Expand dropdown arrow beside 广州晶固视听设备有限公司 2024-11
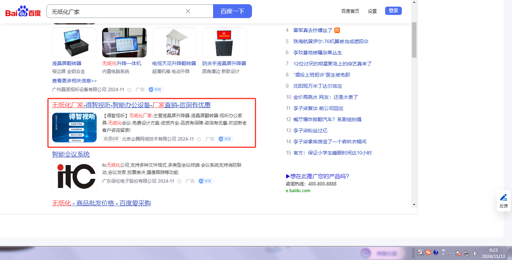This screenshot has width=512, height=260. tap(129, 90)
